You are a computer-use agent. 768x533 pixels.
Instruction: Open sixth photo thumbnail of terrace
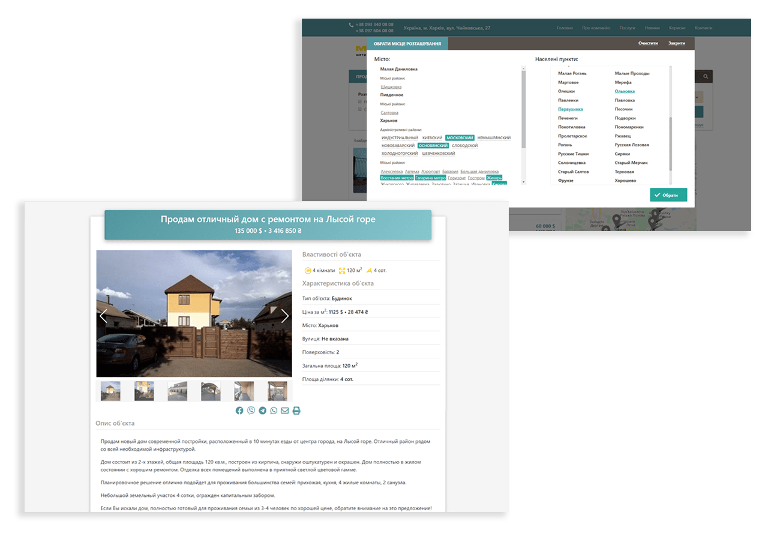(277, 391)
